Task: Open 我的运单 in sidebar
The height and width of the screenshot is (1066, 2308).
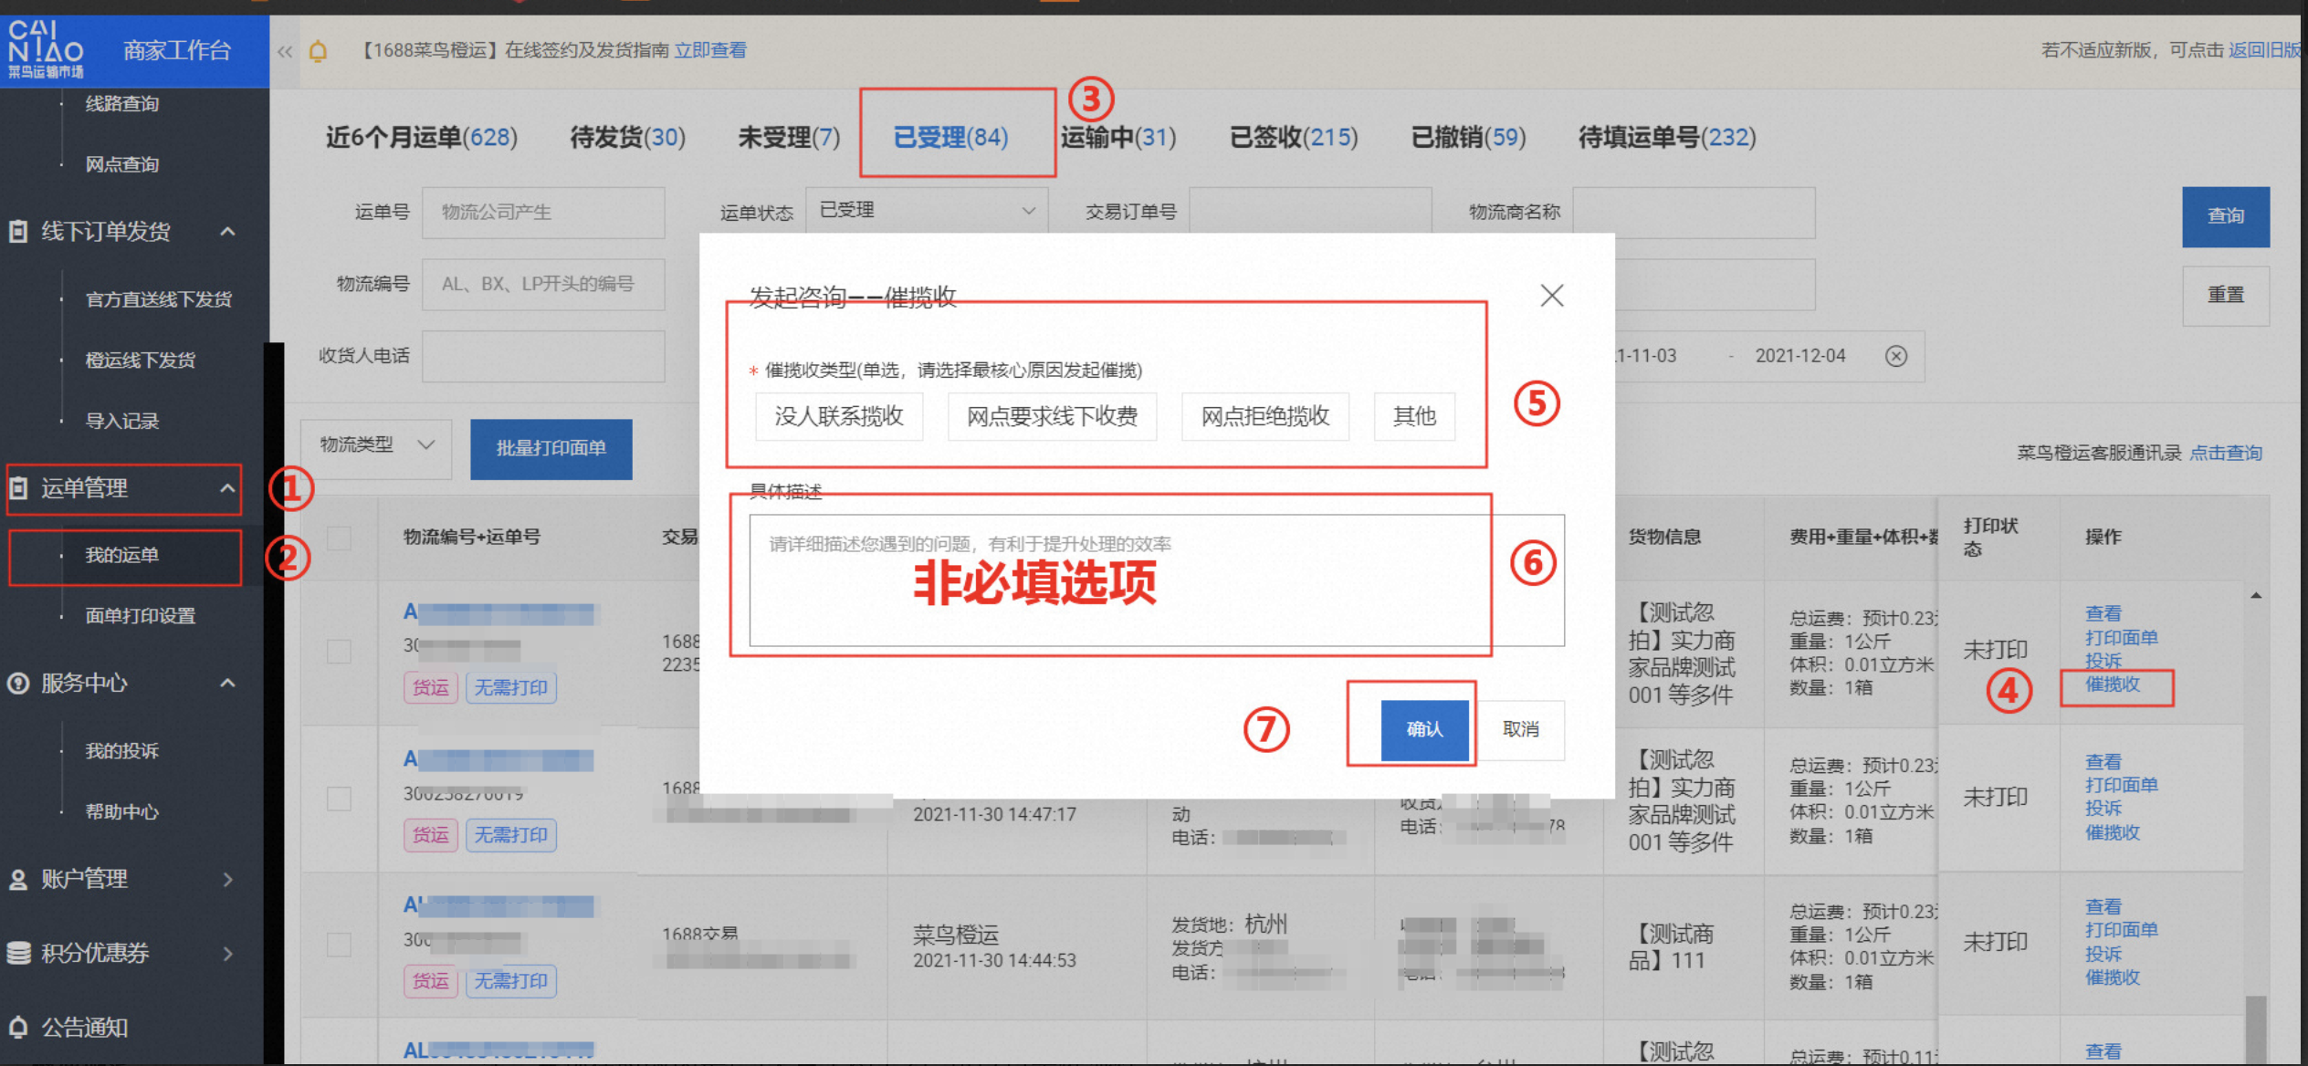Action: [x=121, y=556]
